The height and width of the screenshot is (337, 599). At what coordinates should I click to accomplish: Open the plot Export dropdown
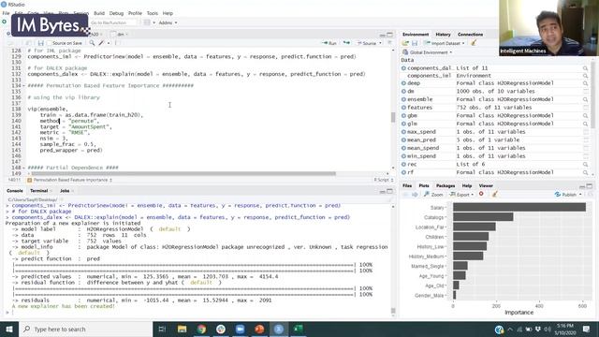tap(461, 195)
